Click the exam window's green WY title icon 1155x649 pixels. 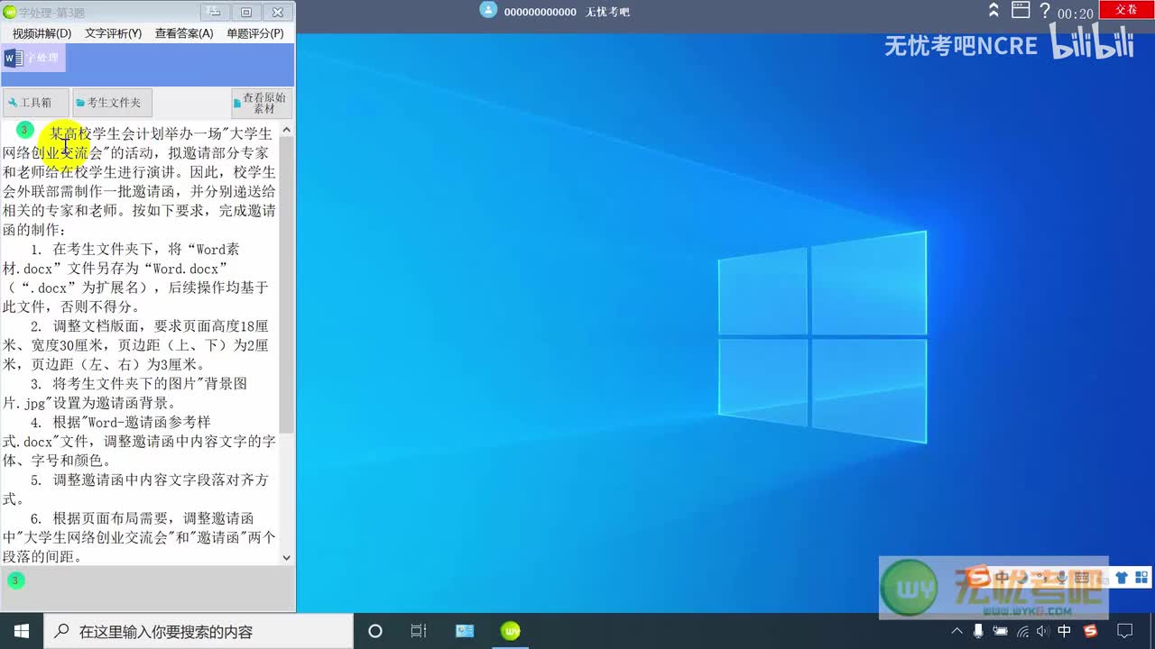pyautogui.click(x=11, y=12)
